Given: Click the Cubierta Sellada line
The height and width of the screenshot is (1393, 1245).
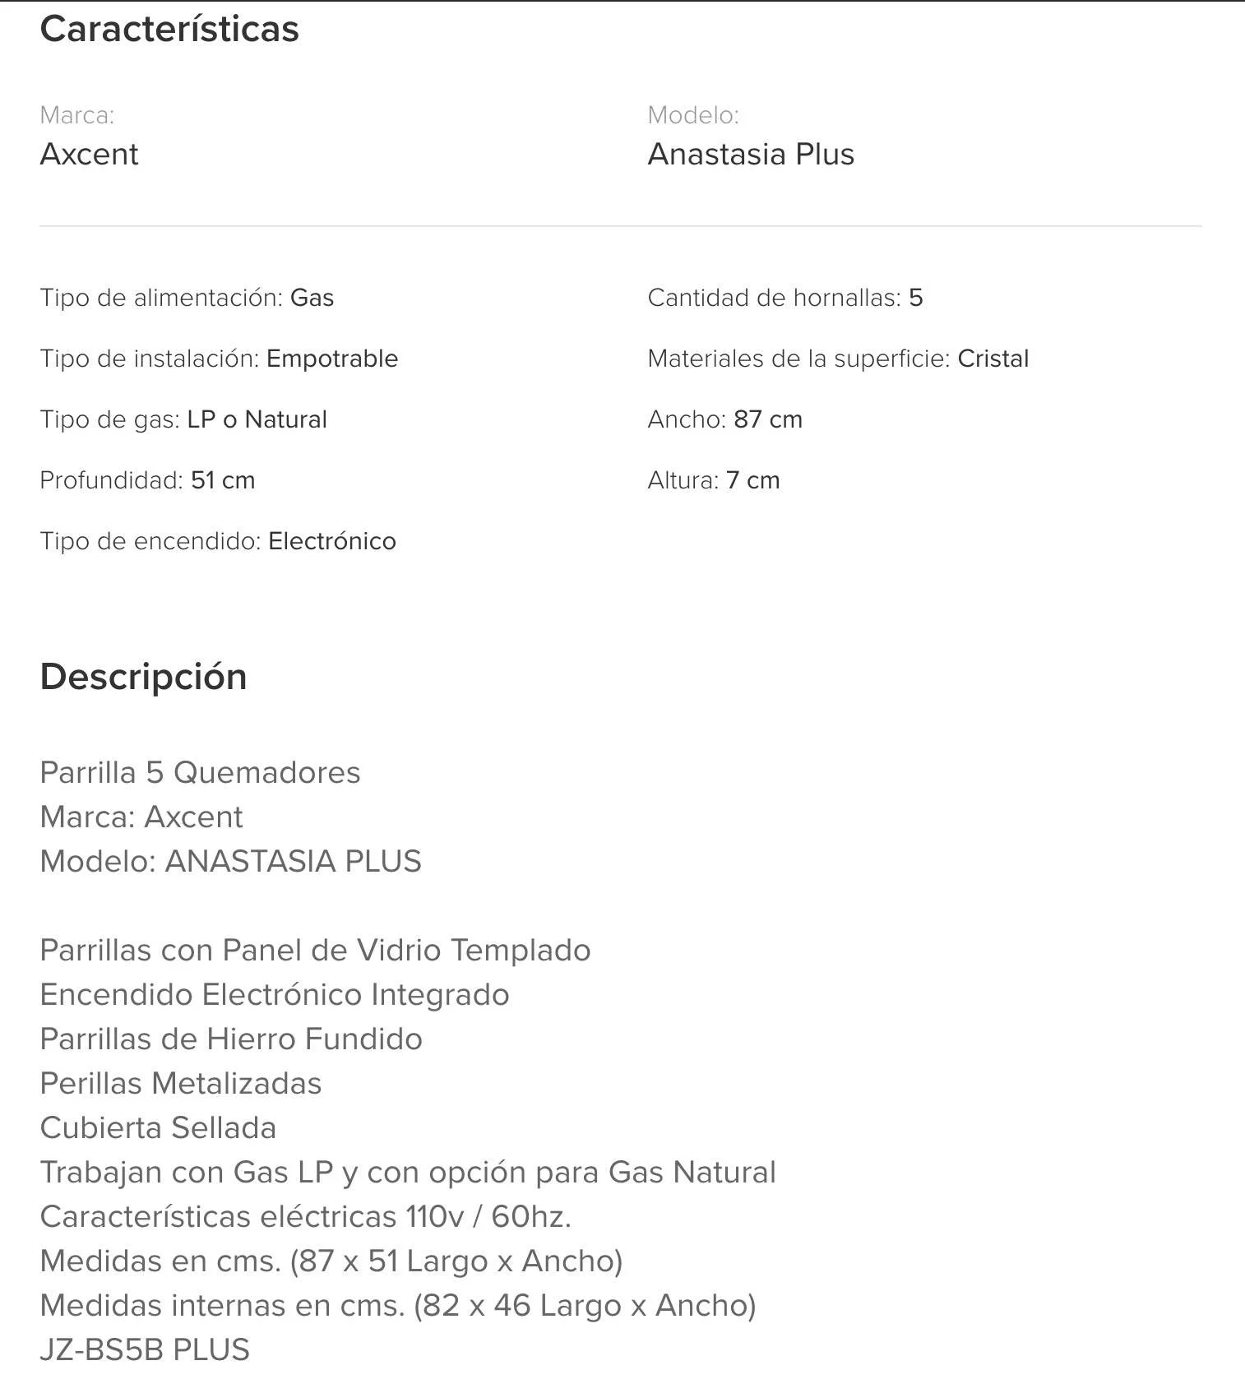Looking at the screenshot, I should (158, 1128).
